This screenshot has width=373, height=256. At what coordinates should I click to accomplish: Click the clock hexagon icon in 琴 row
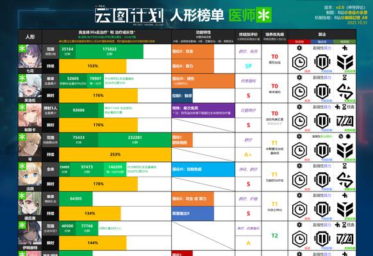pos(299,150)
